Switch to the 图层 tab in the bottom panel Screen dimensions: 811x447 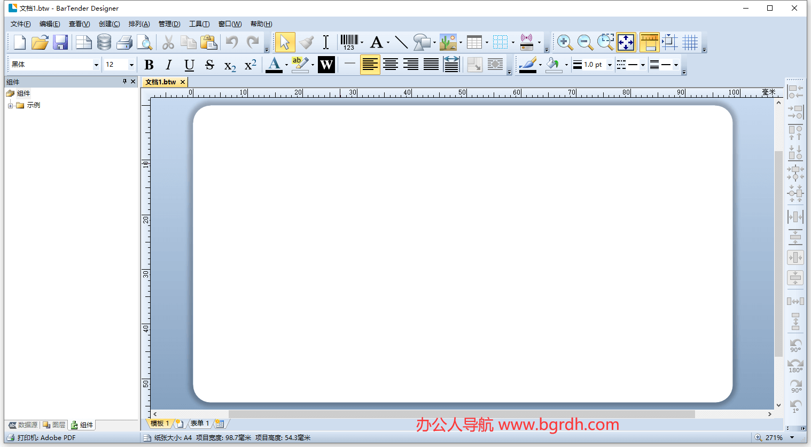pos(54,425)
